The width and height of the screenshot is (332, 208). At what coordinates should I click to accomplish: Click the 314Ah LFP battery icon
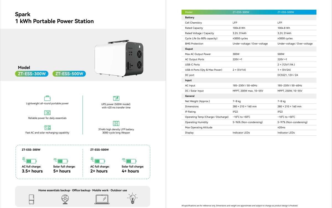pyautogui.click(x=116, y=123)
